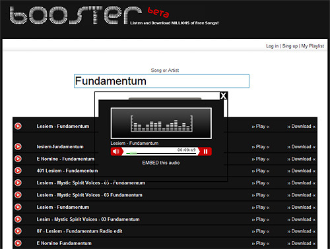Click Download link for last E Nomine Fundamentum row

click(x=302, y=243)
